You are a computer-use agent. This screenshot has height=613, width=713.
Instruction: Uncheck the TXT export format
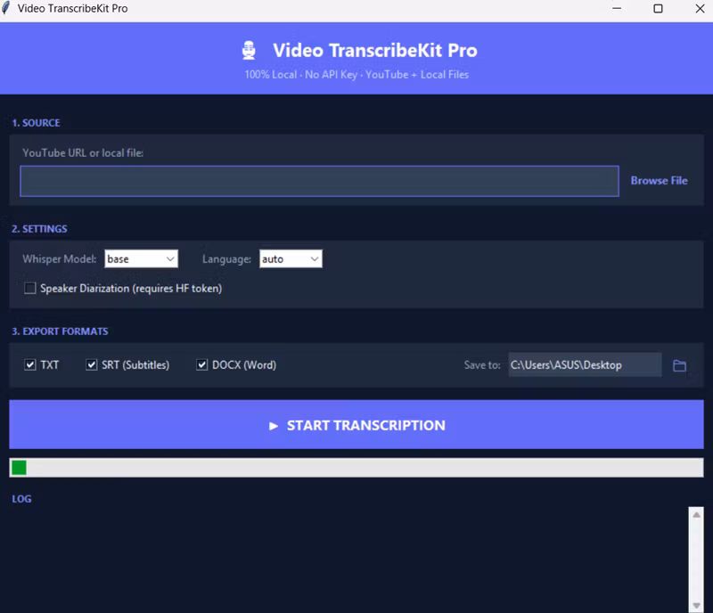click(30, 364)
